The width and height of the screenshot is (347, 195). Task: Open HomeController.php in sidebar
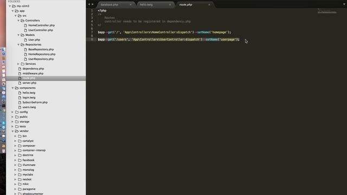point(41,25)
